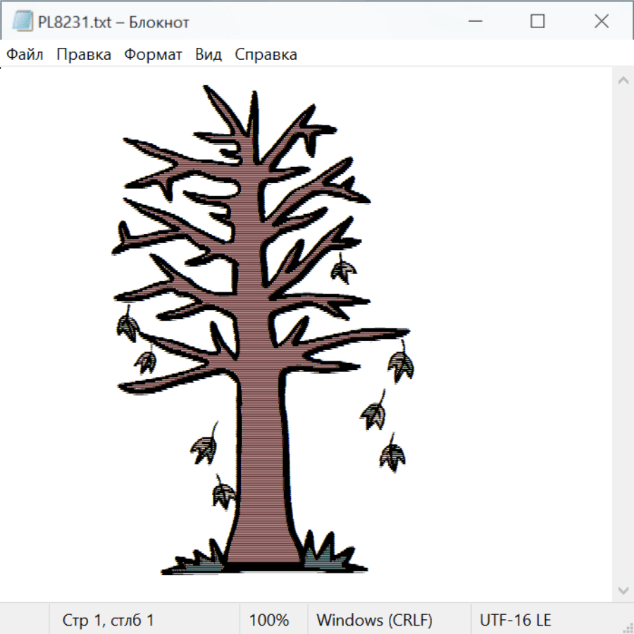Click the scroll up arrow
This screenshot has height=634, width=634.
[x=623, y=81]
